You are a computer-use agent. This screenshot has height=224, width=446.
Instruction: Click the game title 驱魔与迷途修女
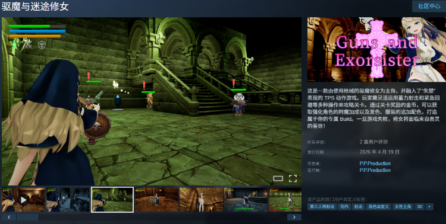35,7
